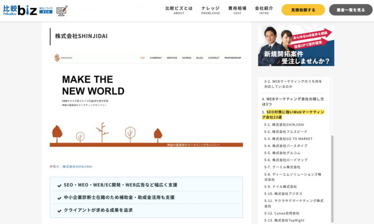Jump to 5-4 株式会社バースタイプ in contents

pos(285,146)
